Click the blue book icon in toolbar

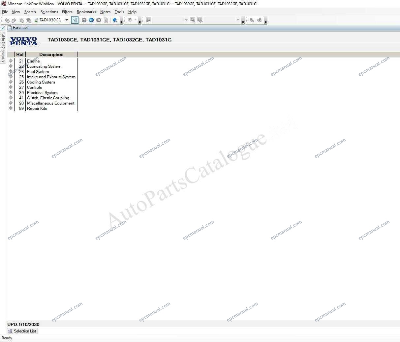tap(115, 20)
